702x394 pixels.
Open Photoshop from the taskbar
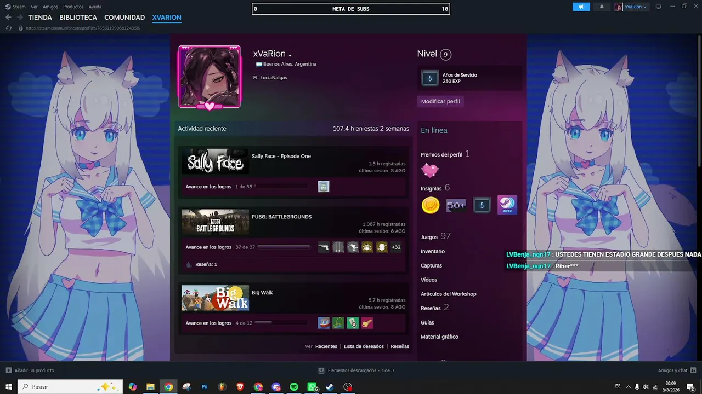pyautogui.click(x=205, y=387)
